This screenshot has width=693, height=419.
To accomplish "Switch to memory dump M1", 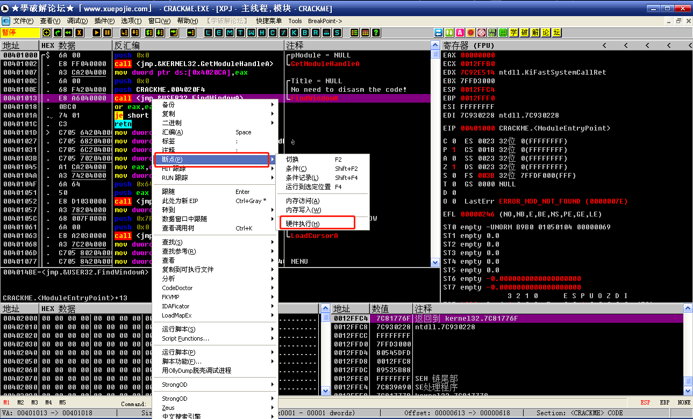I will (x=6, y=402).
